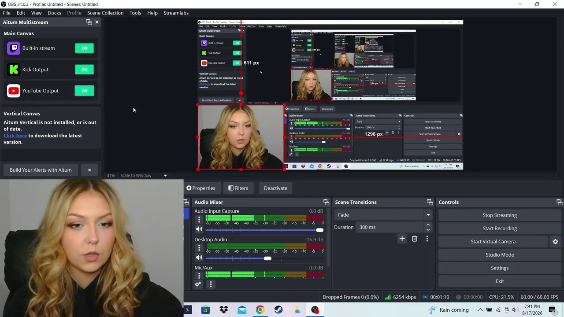Open virtual camera settings gear

[555, 242]
